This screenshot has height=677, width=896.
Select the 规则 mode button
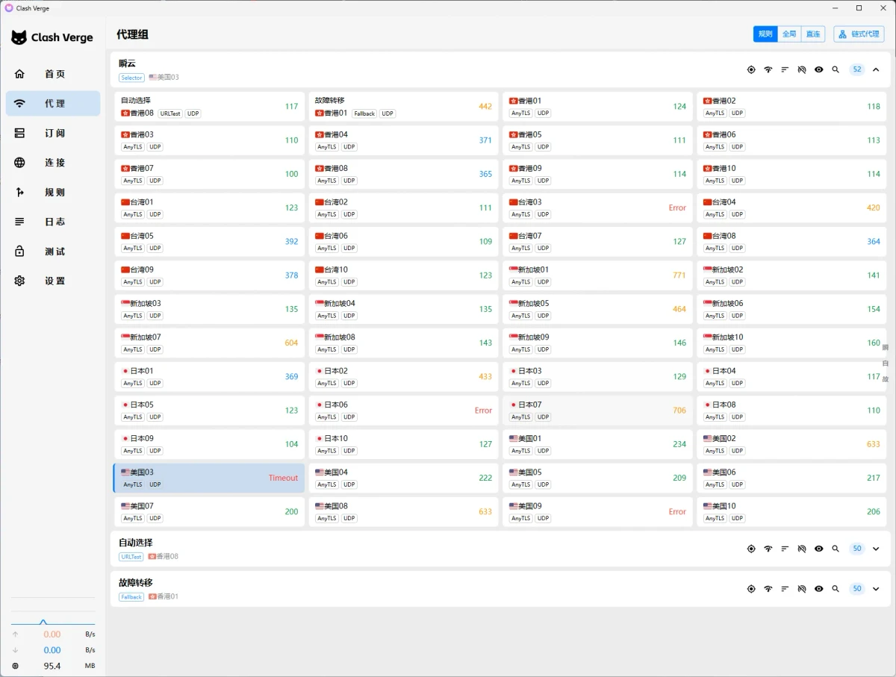click(x=765, y=34)
